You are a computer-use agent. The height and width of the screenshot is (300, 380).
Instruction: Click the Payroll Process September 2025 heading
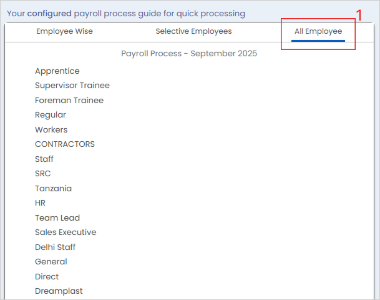[189, 54]
